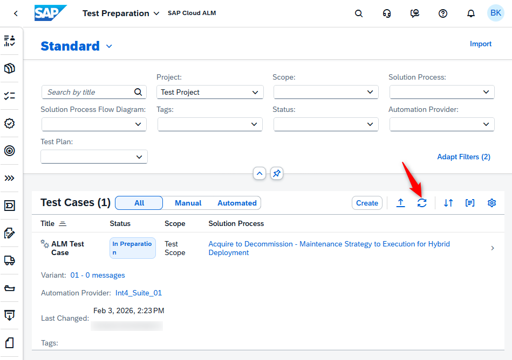Image resolution: width=512 pixels, height=360 pixels.
Task: Open the delivery truck sidebar icon
Action: pos(10,260)
